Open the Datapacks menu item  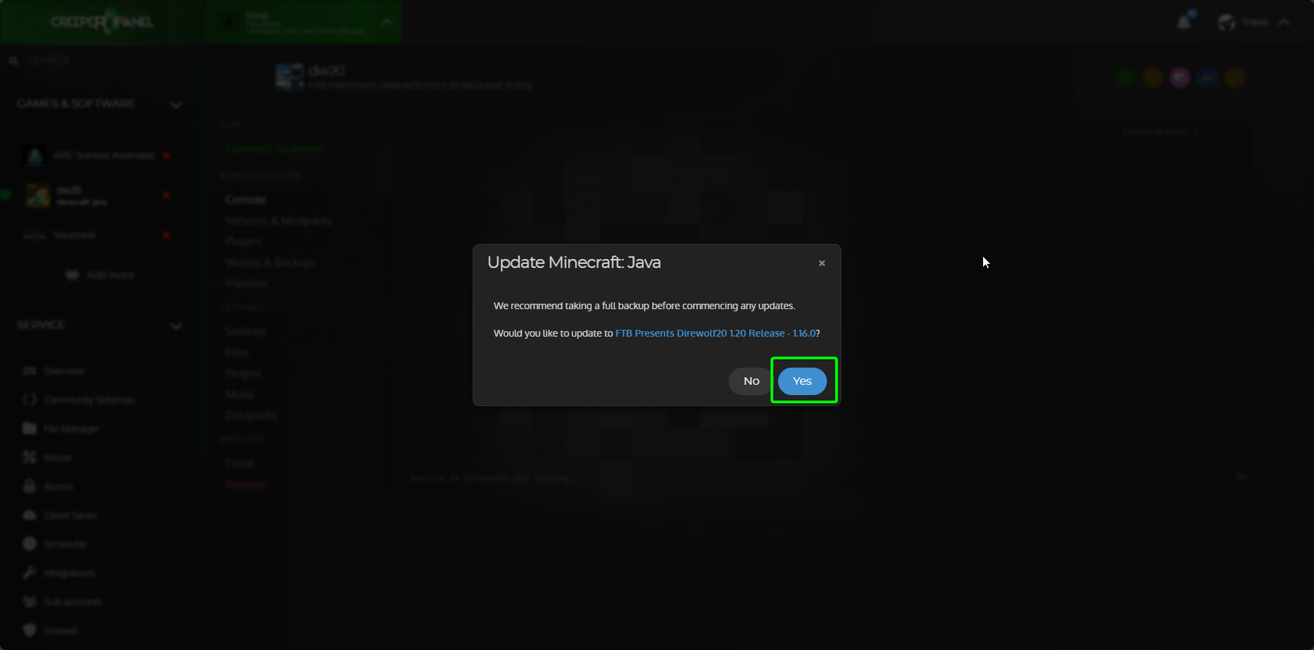[252, 416]
